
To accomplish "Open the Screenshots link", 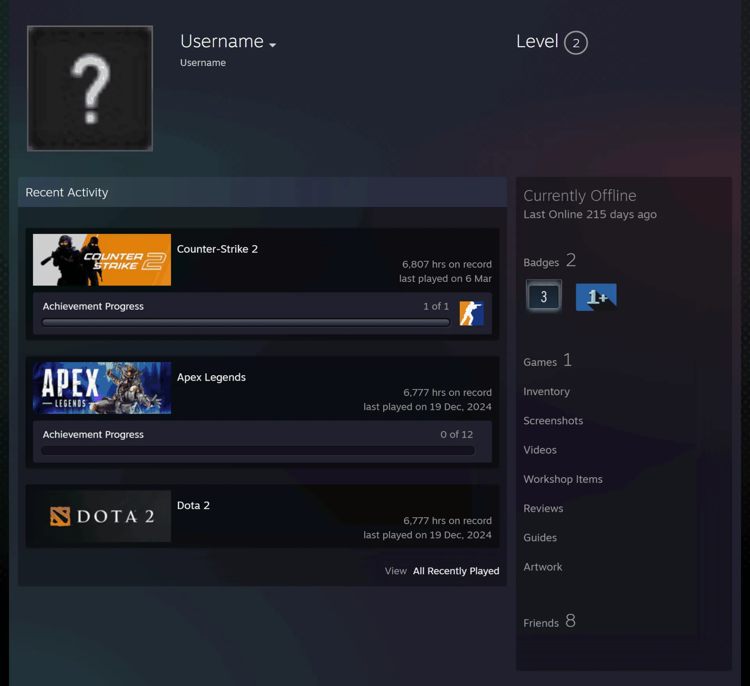I will (x=553, y=421).
